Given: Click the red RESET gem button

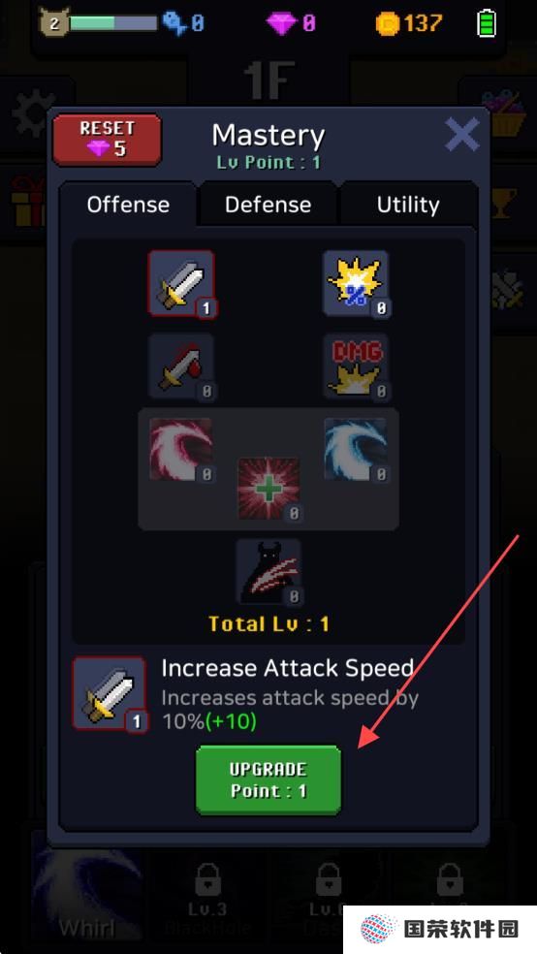Looking at the screenshot, I should click(107, 140).
